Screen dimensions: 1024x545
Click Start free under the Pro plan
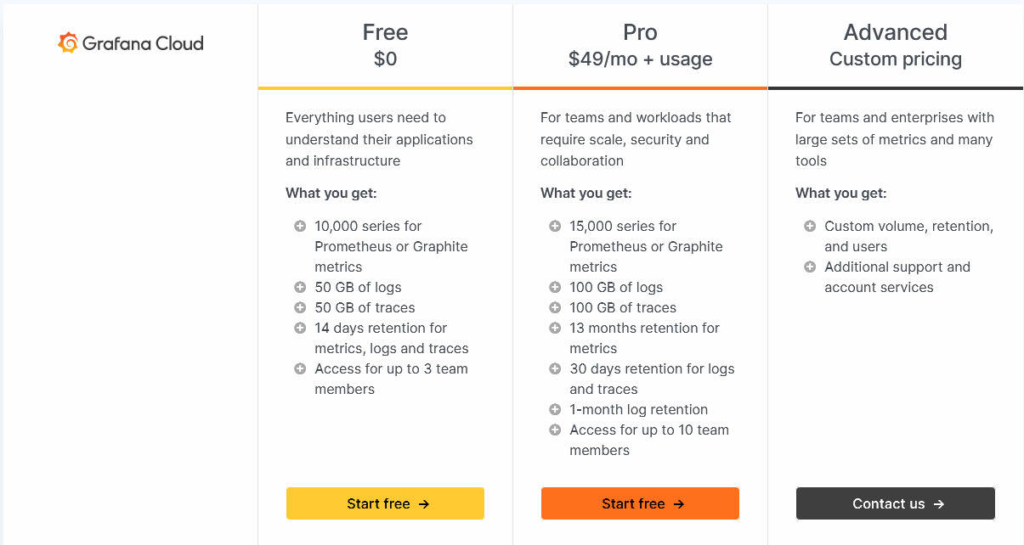click(640, 503)
